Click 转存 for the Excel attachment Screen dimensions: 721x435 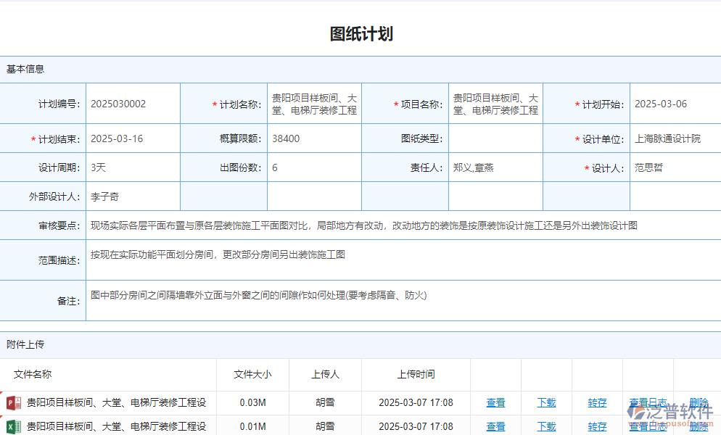[597, 426]
